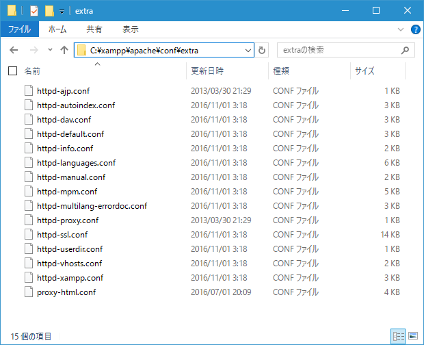
Task: Open the ファイル menu tab
Action: tap(20, 29)
